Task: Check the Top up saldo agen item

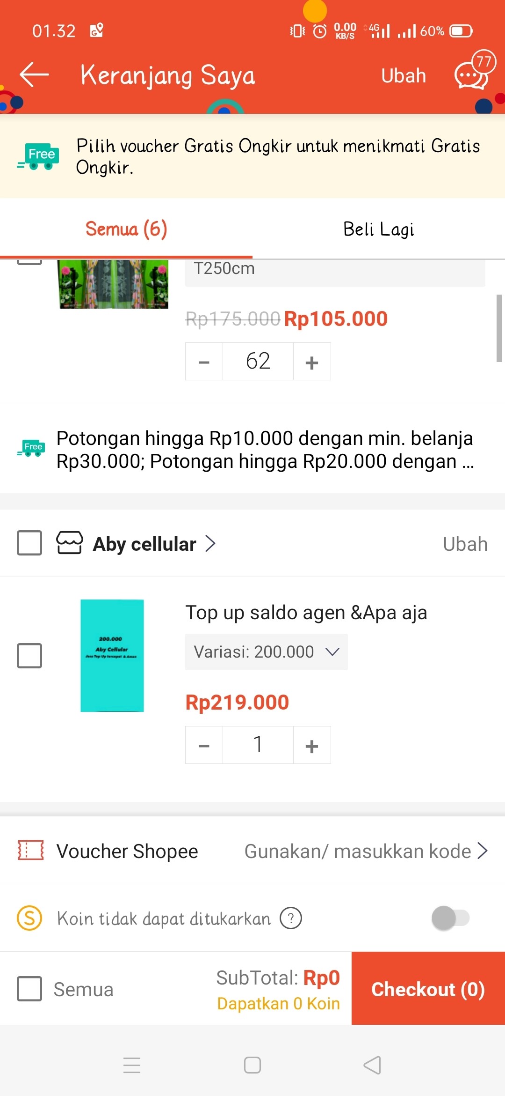Action: tap(29, 655)
